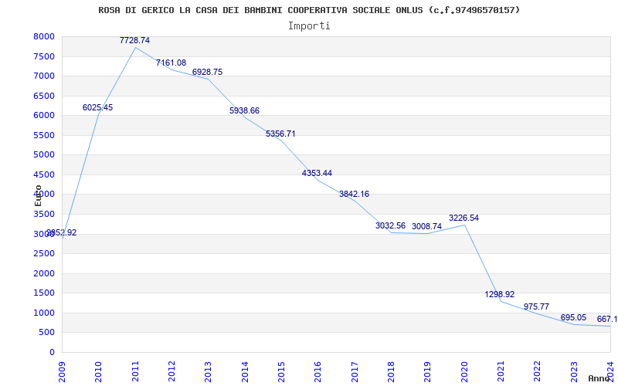This screenshot has height=386, width=618.
Task: Click the data label 3226.54
Action: [464, 218]
